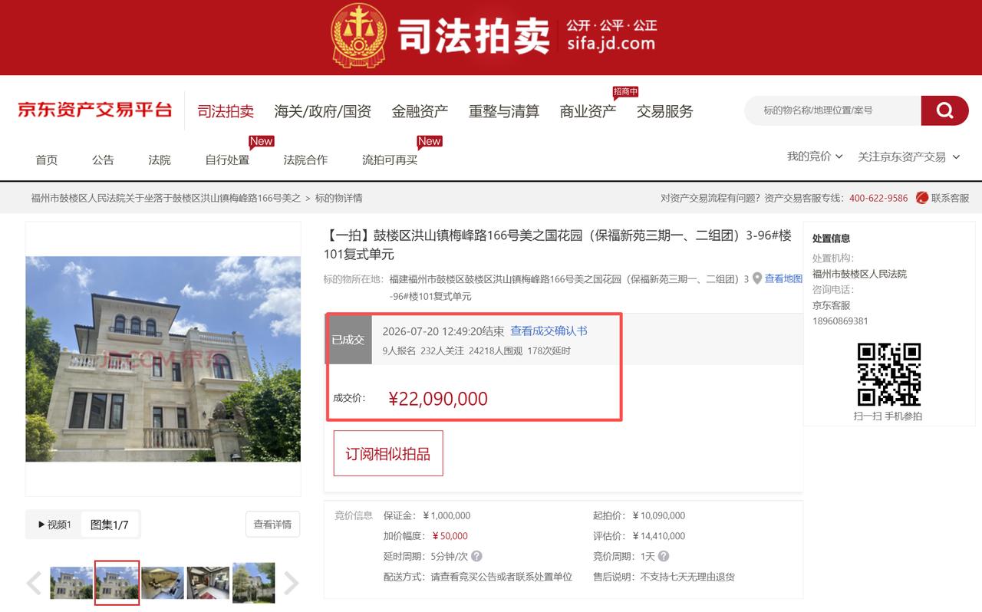Click 查看地图 link
Image resolution: width=982 pixels, height=612 pixels.
point(783,278)
